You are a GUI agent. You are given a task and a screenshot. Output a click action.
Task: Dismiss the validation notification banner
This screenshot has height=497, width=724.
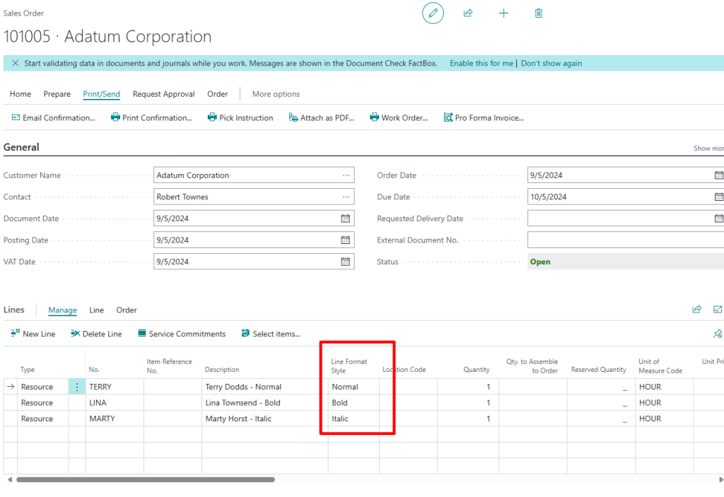click(x=16, y=64)
